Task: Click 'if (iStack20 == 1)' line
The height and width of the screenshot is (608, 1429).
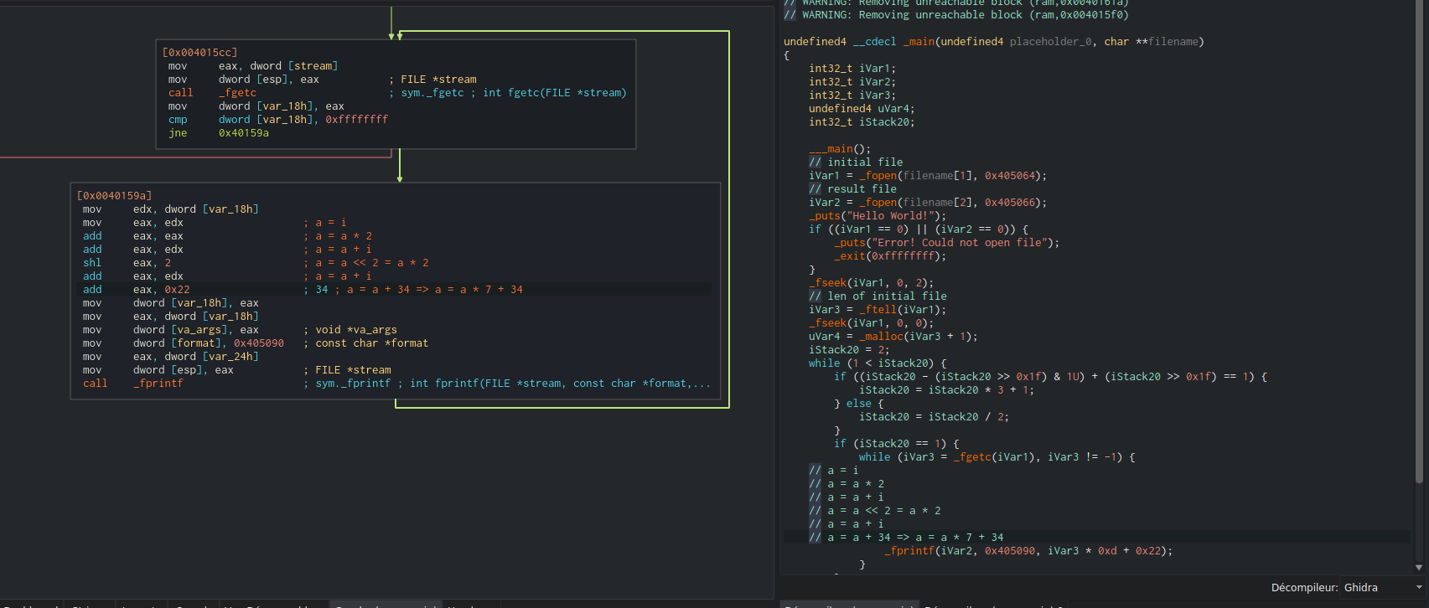Action: pyautogui.click(x=897, y=443)
